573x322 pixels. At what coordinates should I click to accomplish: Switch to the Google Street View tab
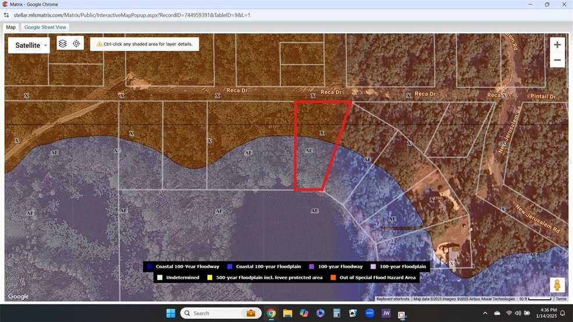point(45,27)
